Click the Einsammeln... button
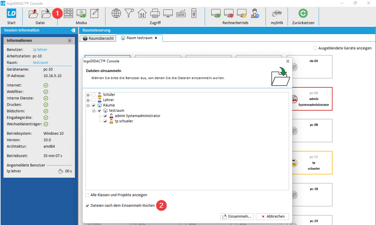376x225 pixels. [x=237, y=216]
